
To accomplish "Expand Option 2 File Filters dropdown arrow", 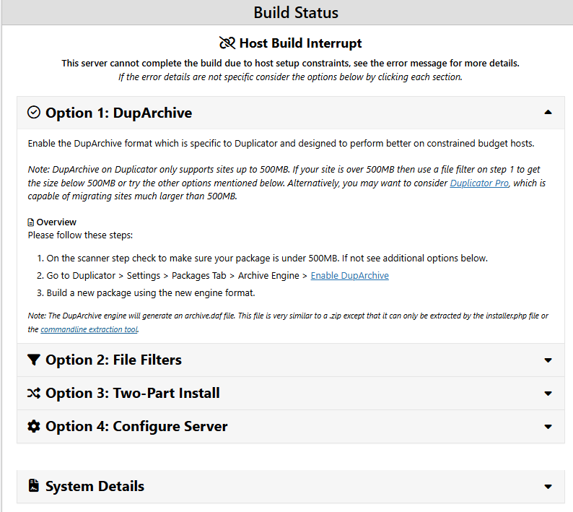I will tap(548, 360).
